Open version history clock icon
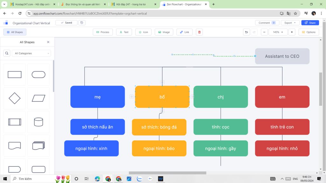The height and width of the screenshot is (183, 326). [x=82, y=23]
